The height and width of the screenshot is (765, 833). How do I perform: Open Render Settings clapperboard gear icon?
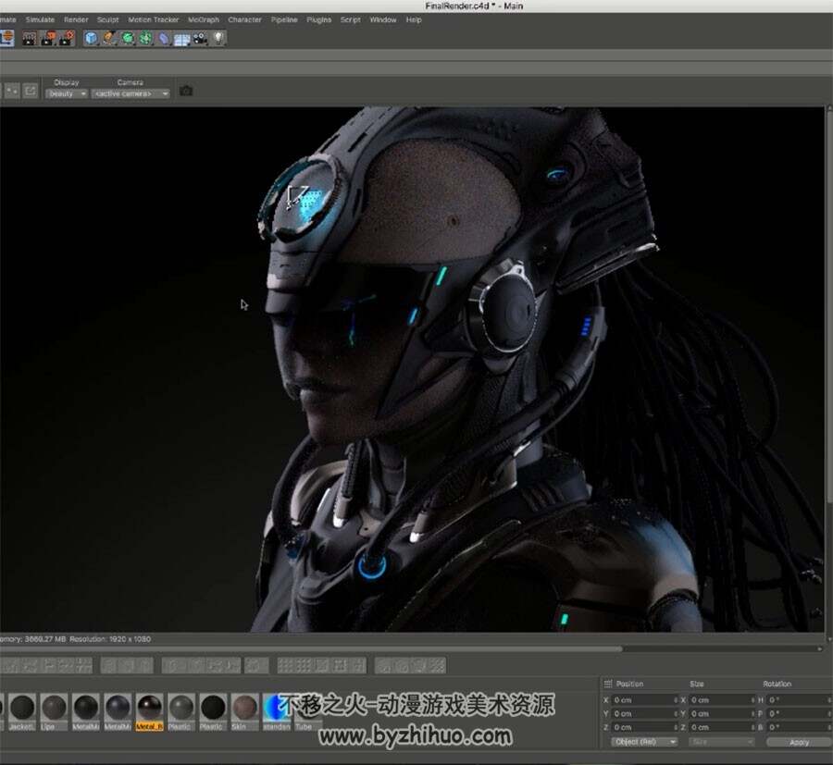coord(67,38)
